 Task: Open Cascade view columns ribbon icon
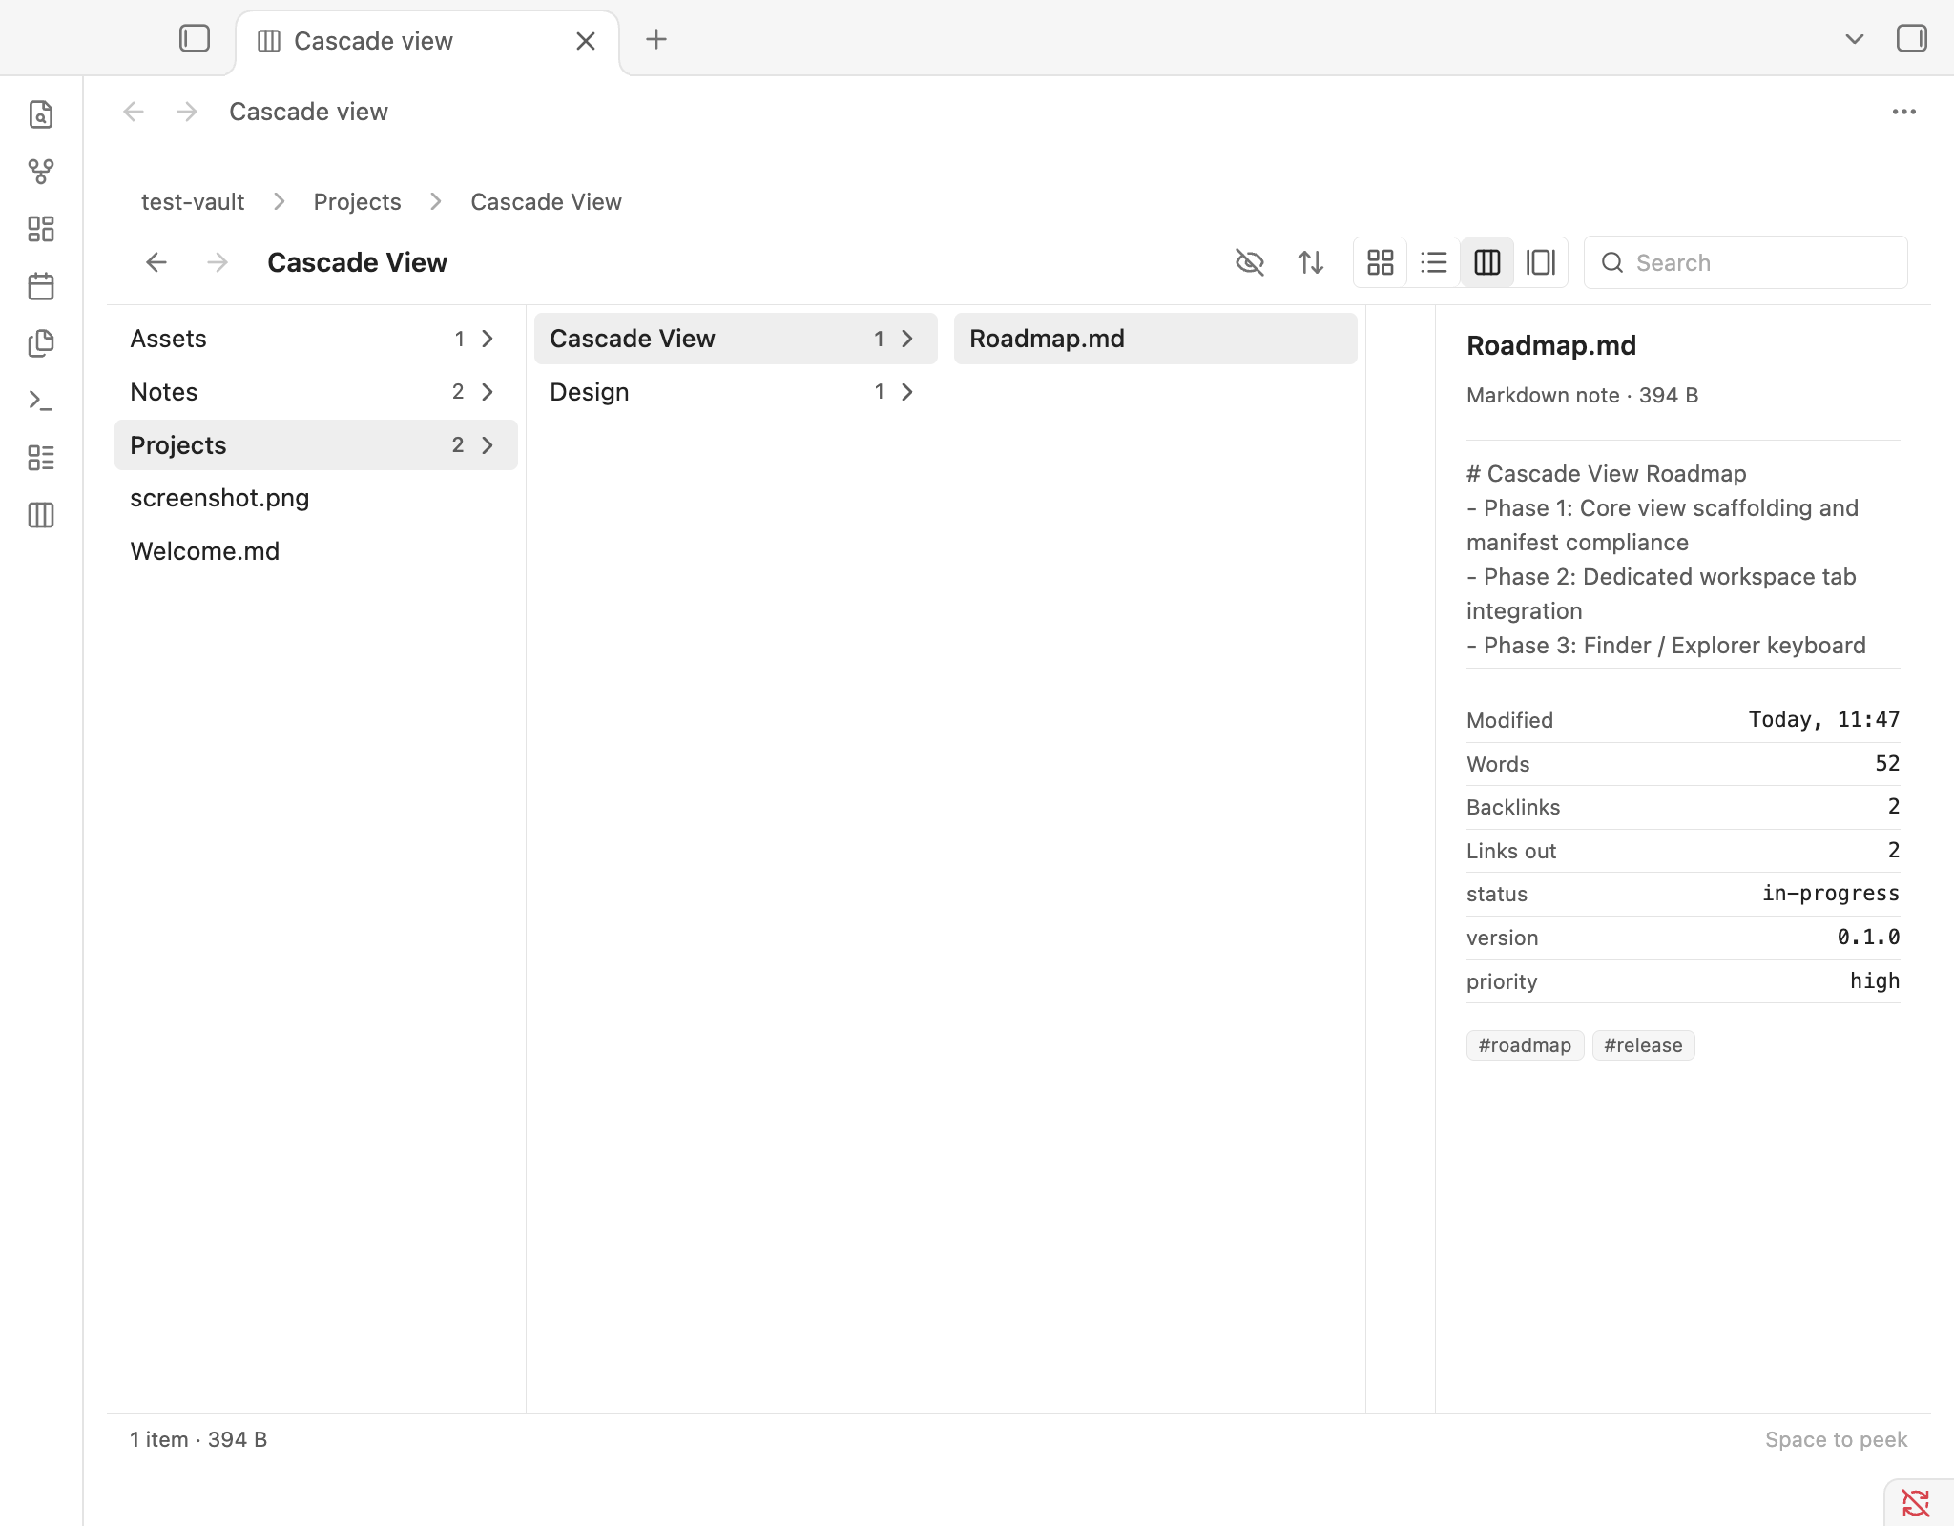[x=41, y=515]
